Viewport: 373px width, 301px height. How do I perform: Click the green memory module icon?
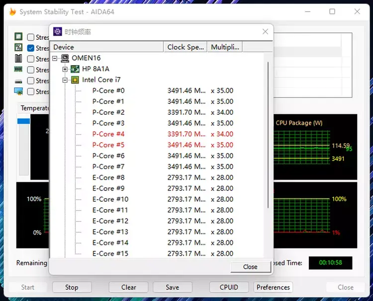click(18, 70)
